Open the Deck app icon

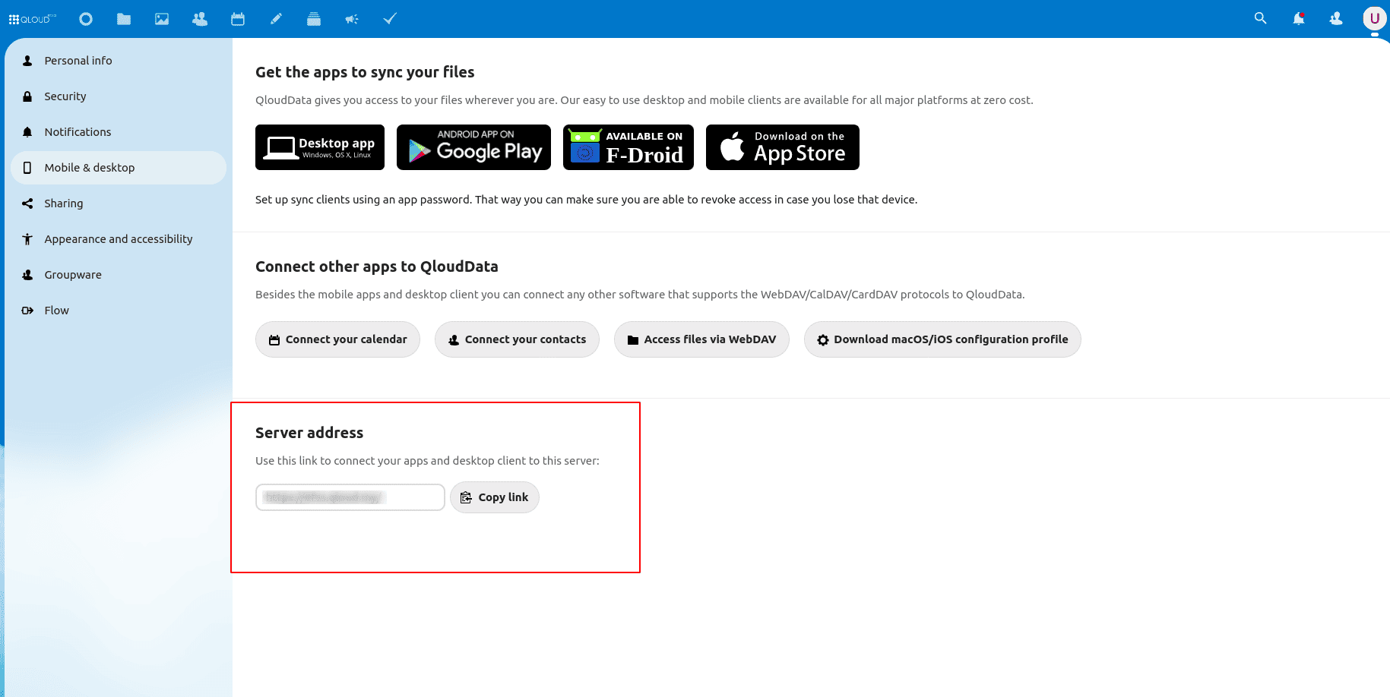click(x=314, y=19)
